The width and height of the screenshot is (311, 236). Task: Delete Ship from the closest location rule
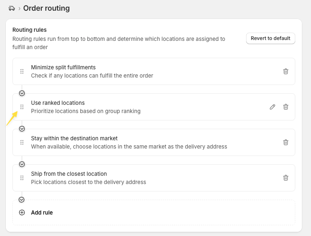pyautogui.click(x=286, y=178)
